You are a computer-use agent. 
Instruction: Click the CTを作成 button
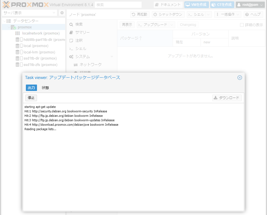click(x=222, y=5)
